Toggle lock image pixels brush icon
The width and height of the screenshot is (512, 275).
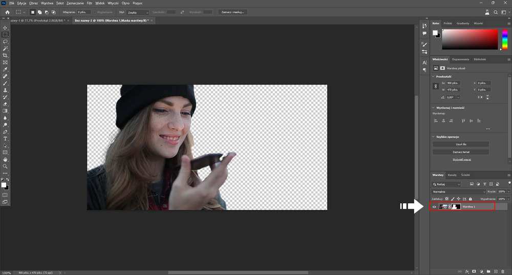pos(453,199)
